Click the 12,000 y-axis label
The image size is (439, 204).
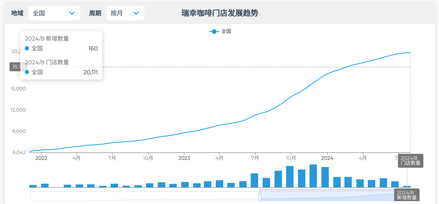(18, 110)
